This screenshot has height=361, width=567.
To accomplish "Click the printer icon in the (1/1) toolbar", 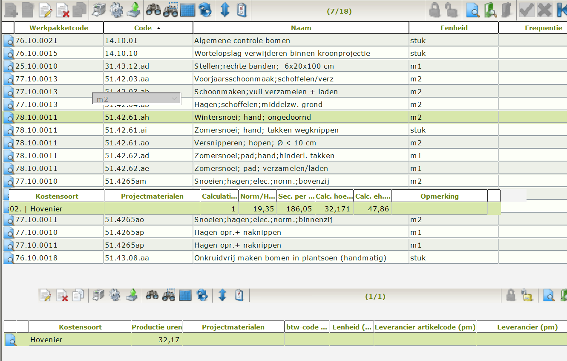I will (98, 295).
